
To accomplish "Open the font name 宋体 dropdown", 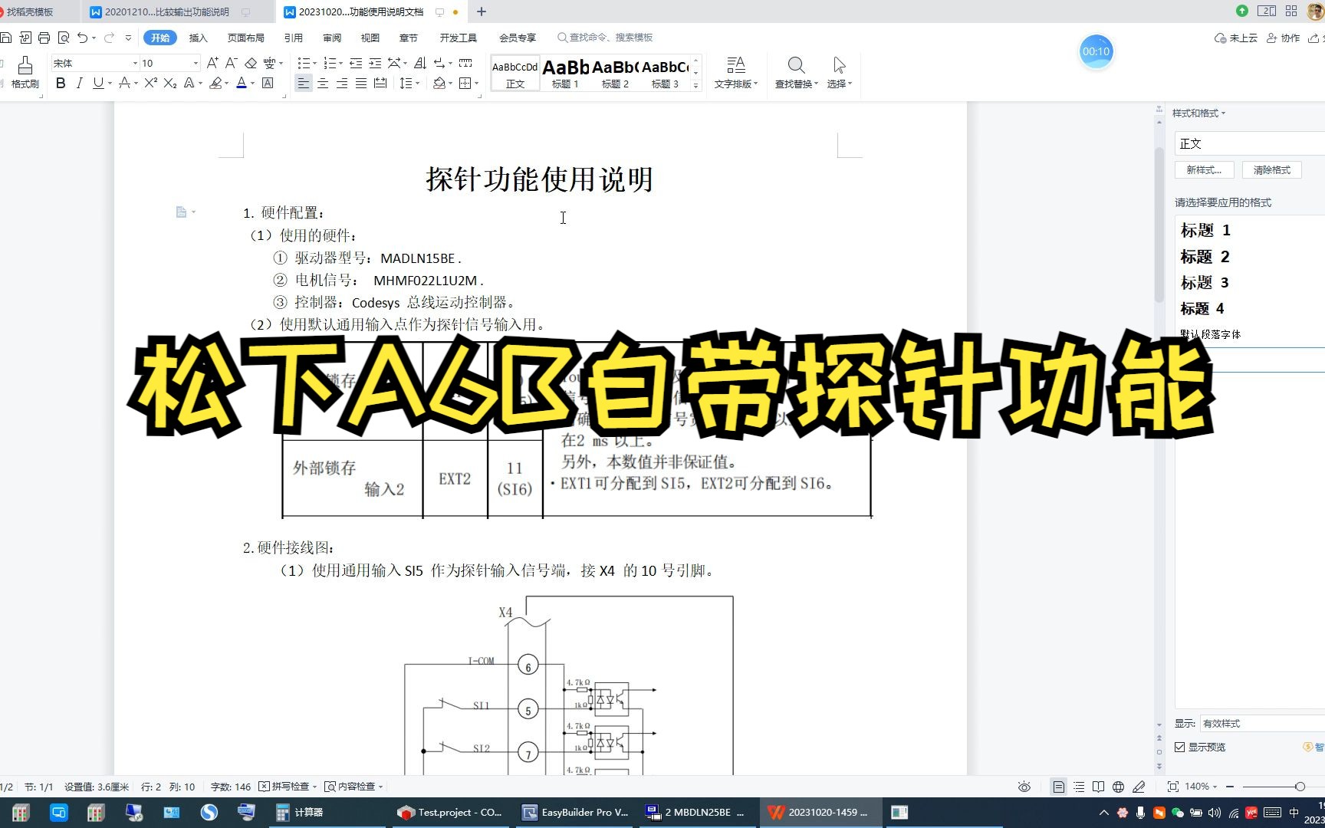I will [x=135, y=63].
